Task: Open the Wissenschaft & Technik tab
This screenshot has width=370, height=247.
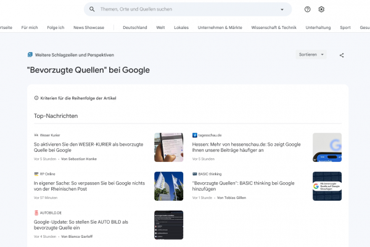Action: click(x=274, y=27)
